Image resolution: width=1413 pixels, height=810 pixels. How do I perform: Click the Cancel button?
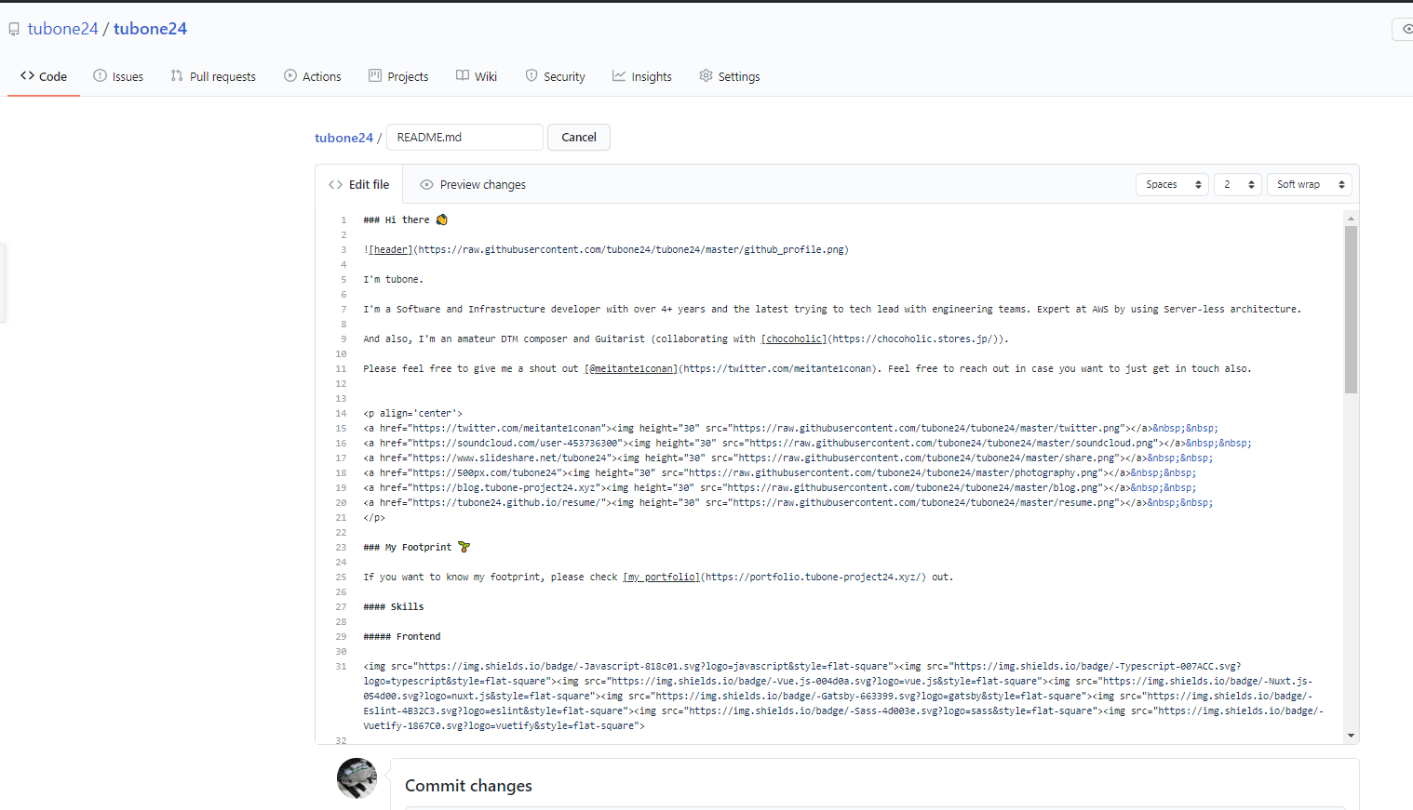578,137
